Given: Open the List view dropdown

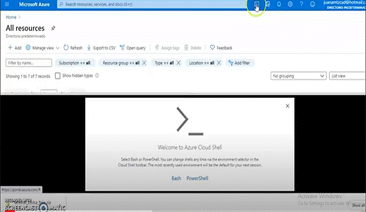Looking at the screenshot, I should pyautogui.click(x=347, y=76).
